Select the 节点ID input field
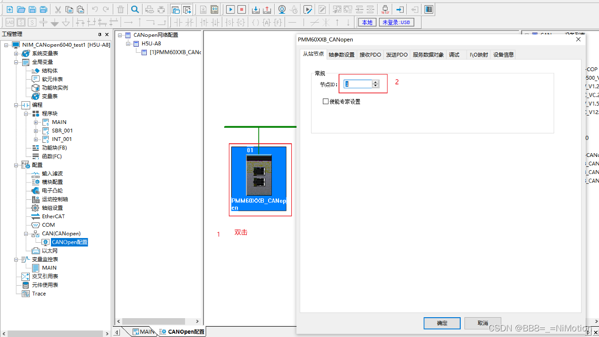The width and height of the screenshot is (599, 337). click(x=358, y=84)
